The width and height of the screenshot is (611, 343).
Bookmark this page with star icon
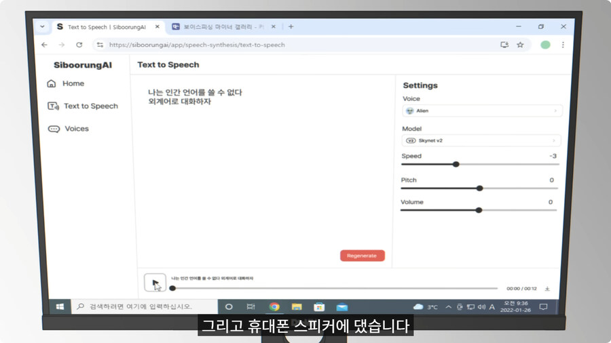click(x=520, y=45)
